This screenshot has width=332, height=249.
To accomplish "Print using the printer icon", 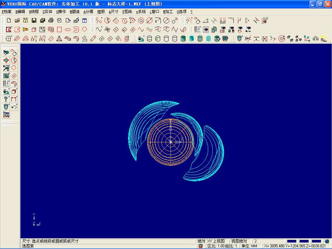I will [x=51, y=20].
